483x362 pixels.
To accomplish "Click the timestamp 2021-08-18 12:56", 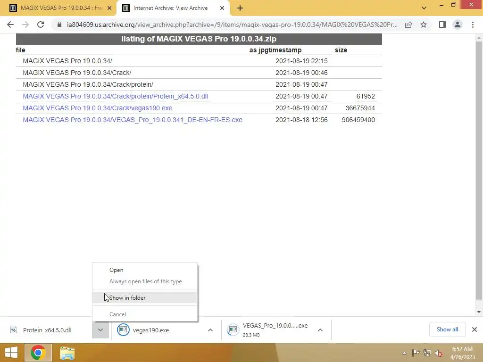I will (x=301, y=120).
